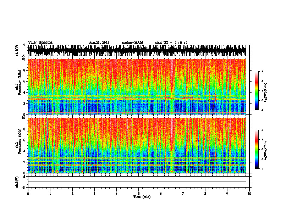Click the "-3" tick on ch.1 colorbar
Viewport: 281px width, 217px height.
pos(262,72)
